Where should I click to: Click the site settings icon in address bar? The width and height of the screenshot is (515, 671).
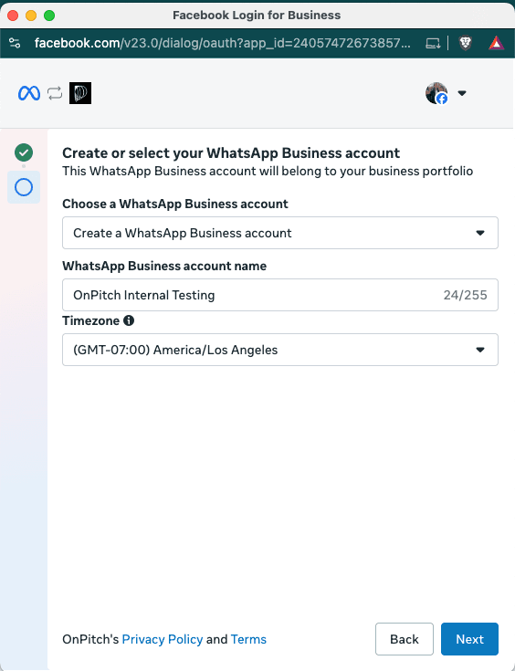(x=15, y=43)
